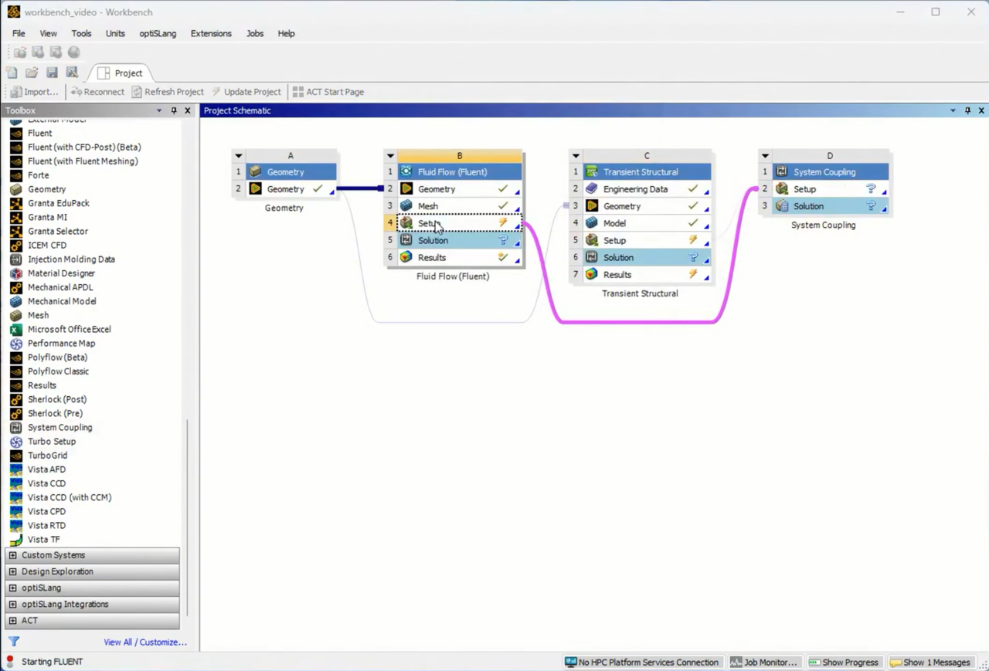Image resolution: width=989 pixels, height=671 pixels.
Task: Open the Project Schematic pane options dropdown
Action: click(x=953, y=110)
